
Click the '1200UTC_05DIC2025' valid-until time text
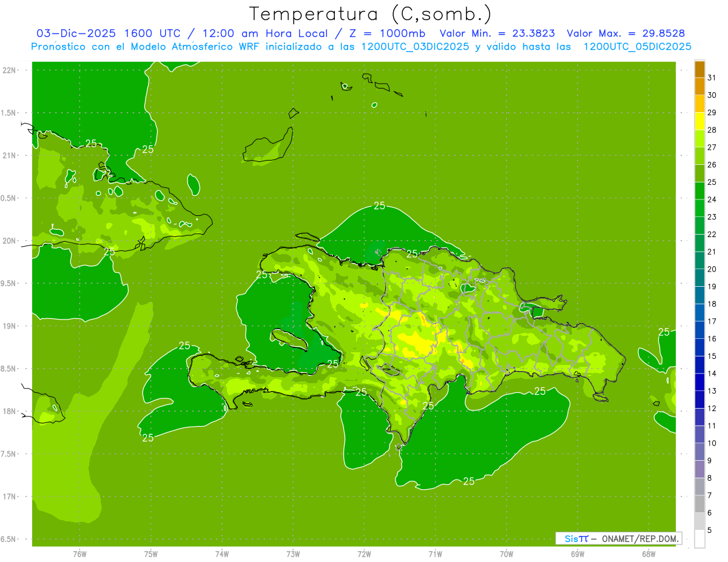(637, 47)
